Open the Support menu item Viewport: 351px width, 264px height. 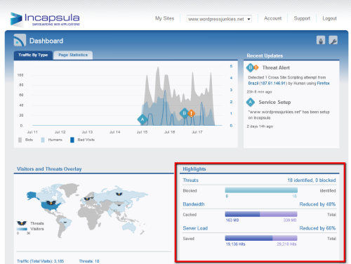[x=302, y=18]
